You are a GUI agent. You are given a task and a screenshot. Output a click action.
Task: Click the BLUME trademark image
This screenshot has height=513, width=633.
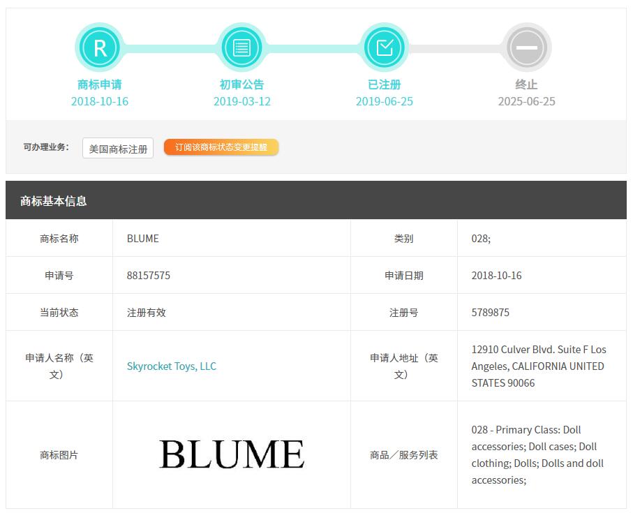point(232,454)
